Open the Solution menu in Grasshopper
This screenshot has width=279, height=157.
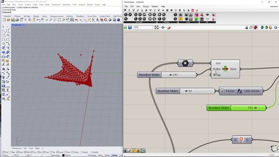point(155,7)
